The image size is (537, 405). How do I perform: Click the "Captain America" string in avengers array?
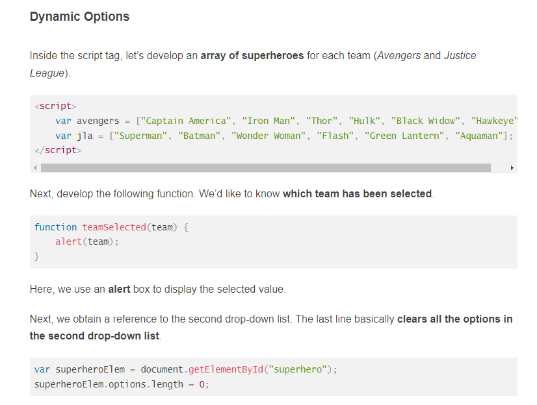pos(186,121)
